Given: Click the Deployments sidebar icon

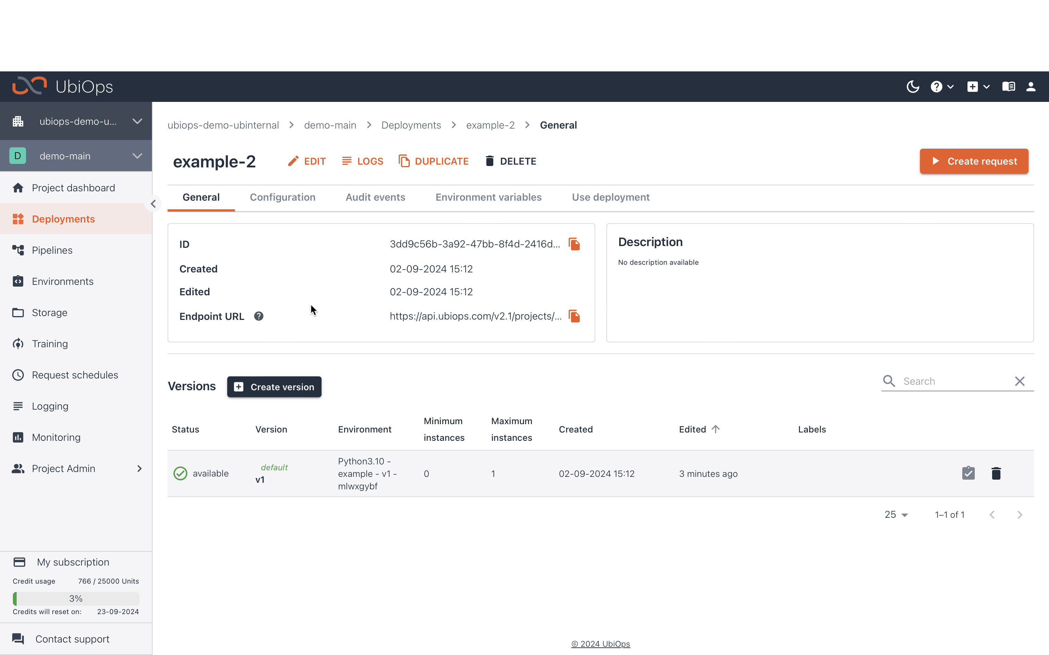Looking at the screenshot, I should point(19,219).
